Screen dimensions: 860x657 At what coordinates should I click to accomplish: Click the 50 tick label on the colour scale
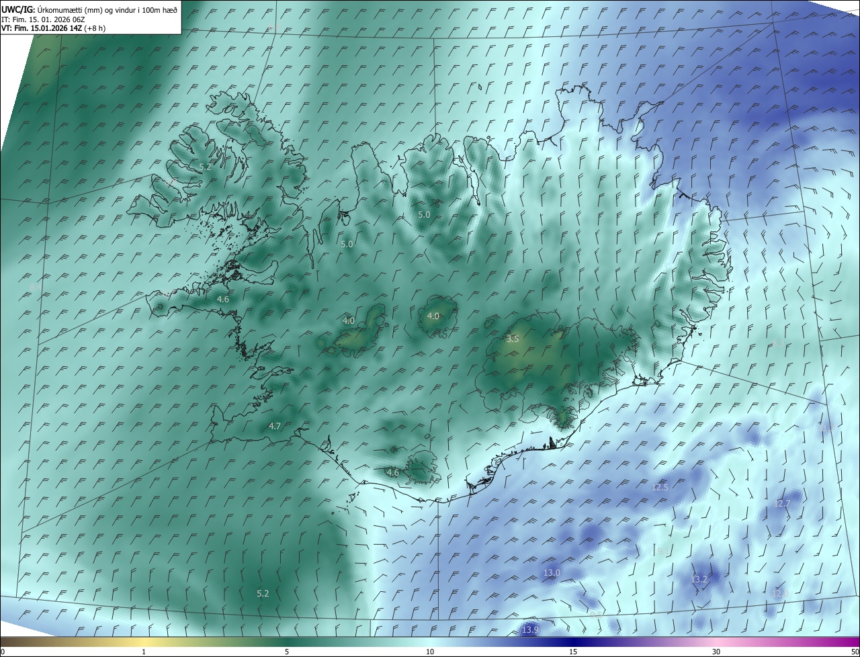coord(855,652)
